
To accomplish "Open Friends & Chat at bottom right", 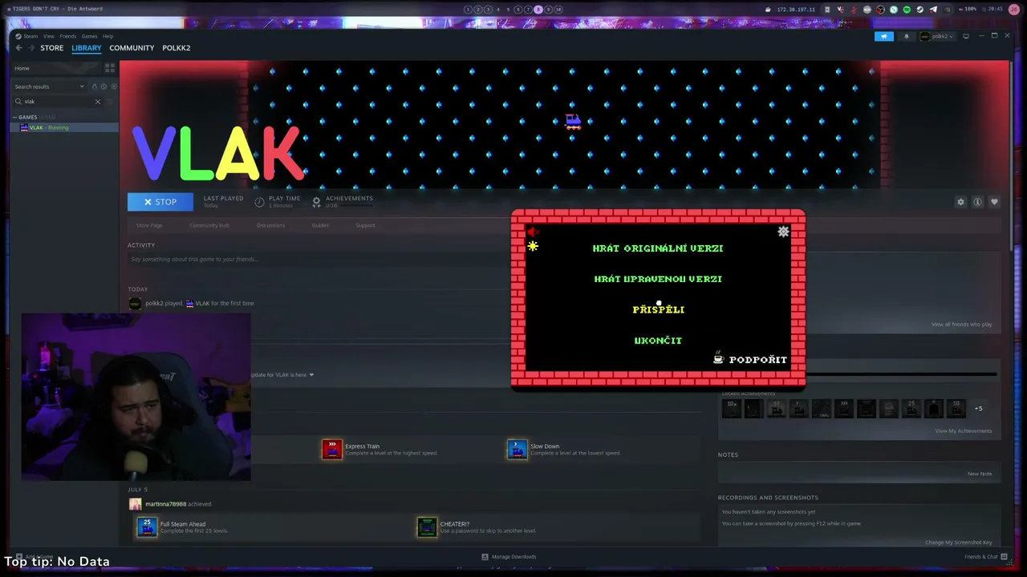I will 984,557.
